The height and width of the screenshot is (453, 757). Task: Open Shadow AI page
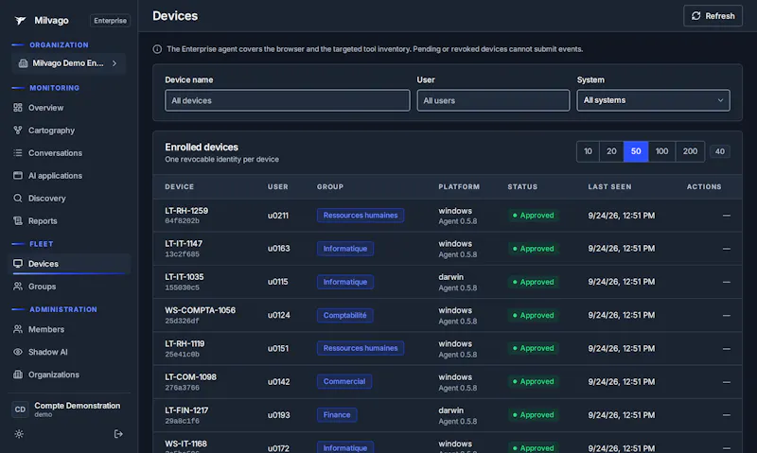(48, 352)
